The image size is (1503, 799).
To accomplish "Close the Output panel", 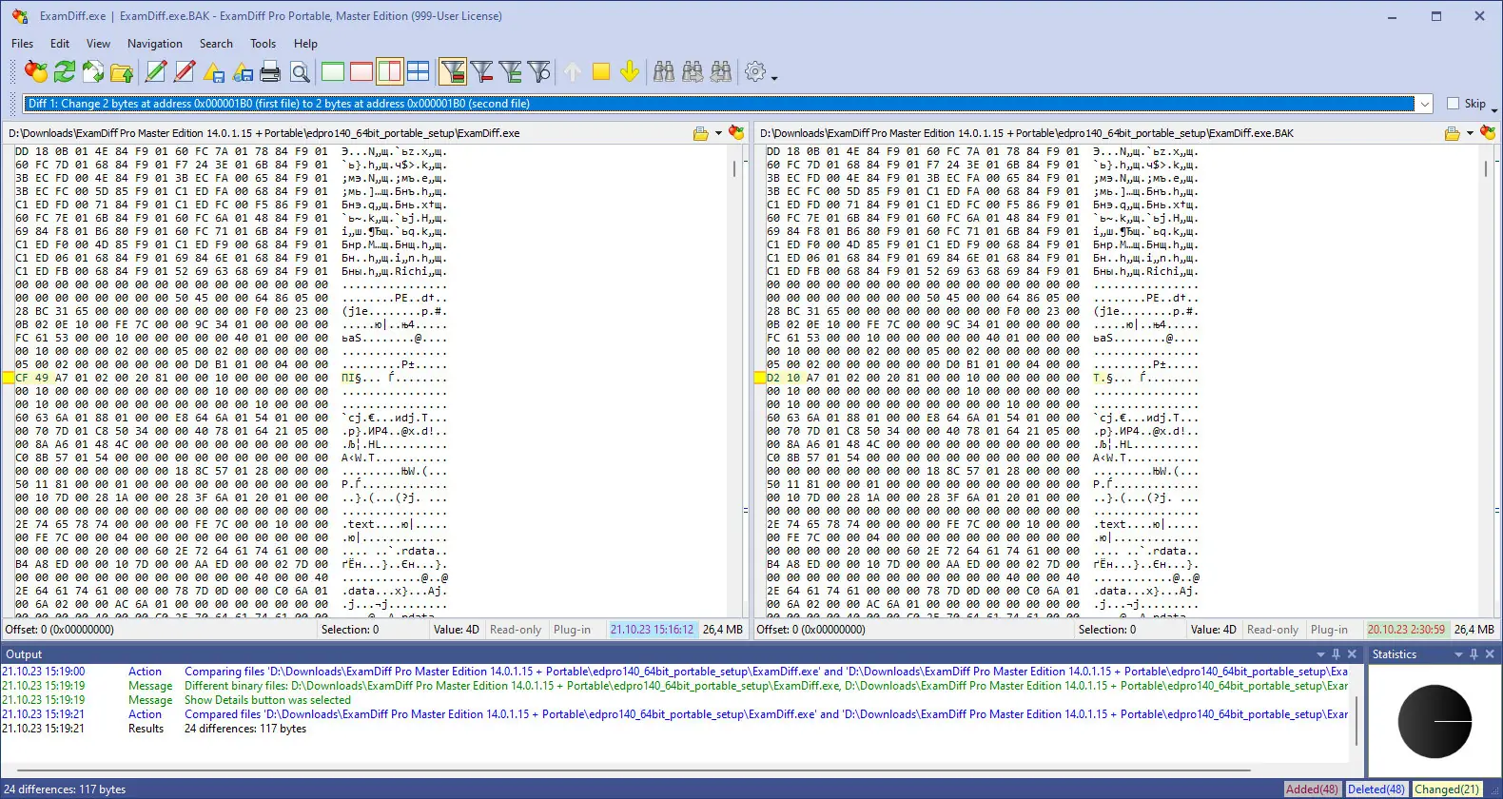I will [x=1352, y=654].
